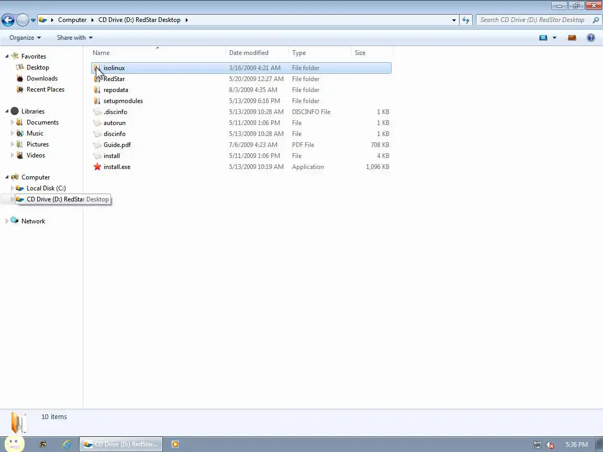Click the network tray icon

click(537, 445)
